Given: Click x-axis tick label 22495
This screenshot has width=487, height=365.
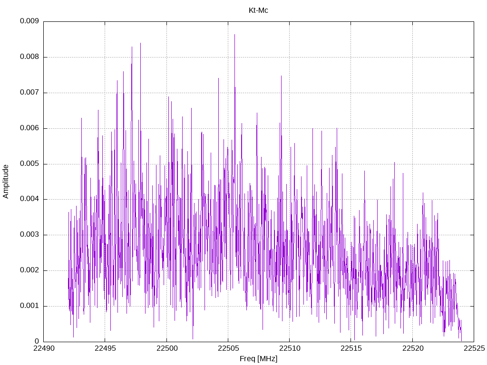Looking at the screenshot, I should click(x=105, y=348).
